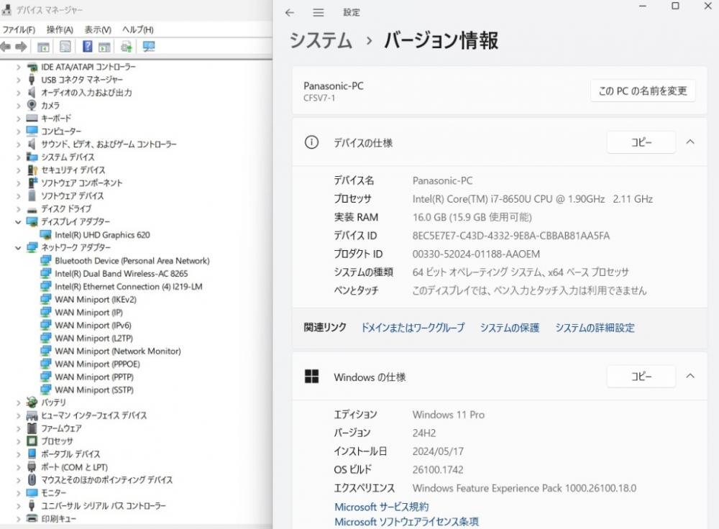This screenshot has height=529, width=719.
Task: Open the 操作(A) menu
Action: pos(60,29)
